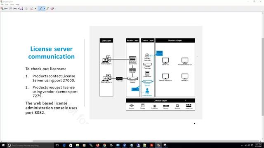Click the 'License server communication' heading

tap(51, 53)
